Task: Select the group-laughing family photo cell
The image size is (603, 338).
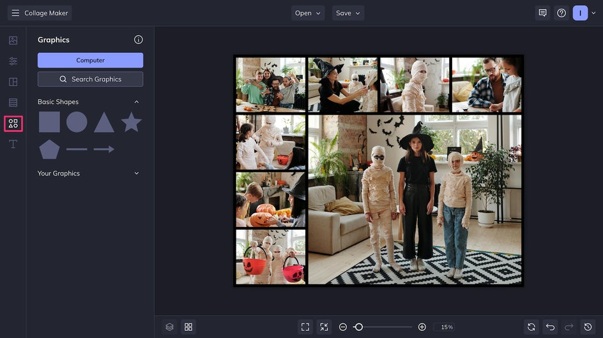Action: pyautogui.click(x=271, y=85)
